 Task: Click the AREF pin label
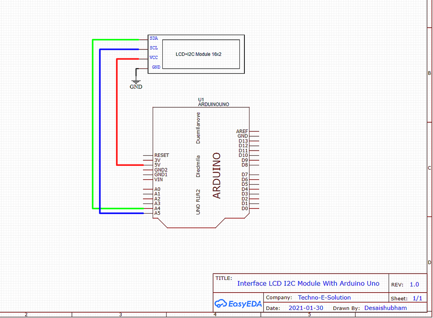pos(242,132)
